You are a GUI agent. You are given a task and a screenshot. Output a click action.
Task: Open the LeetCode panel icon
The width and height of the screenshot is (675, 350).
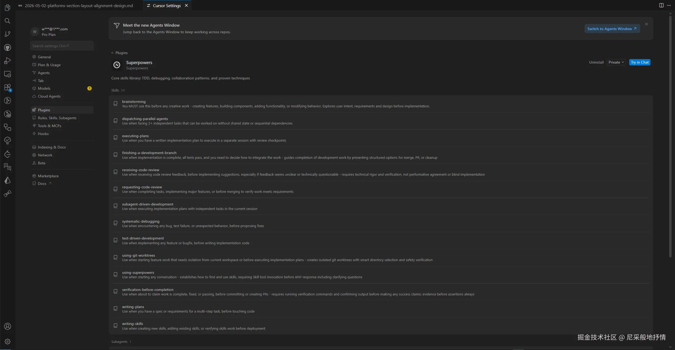(x=7, y=154)
